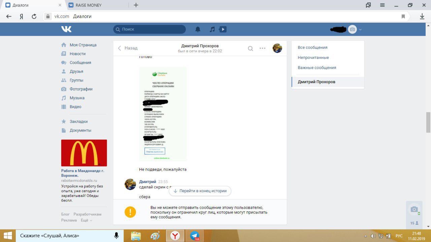Click the Дмитрий Прохоров dialog title
Viewport: 431px width, 242px height.
(200, 46)
